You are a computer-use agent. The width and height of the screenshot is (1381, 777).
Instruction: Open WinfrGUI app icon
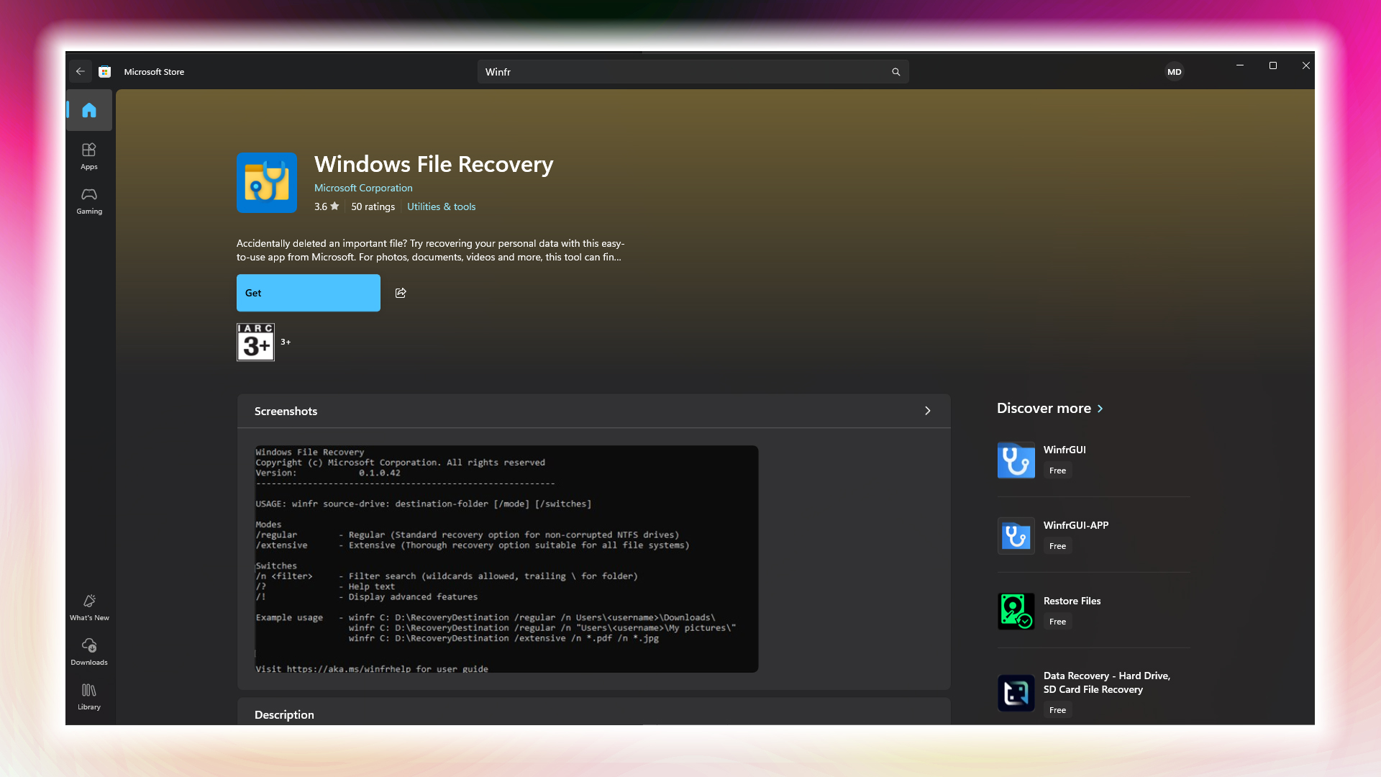1016,460
